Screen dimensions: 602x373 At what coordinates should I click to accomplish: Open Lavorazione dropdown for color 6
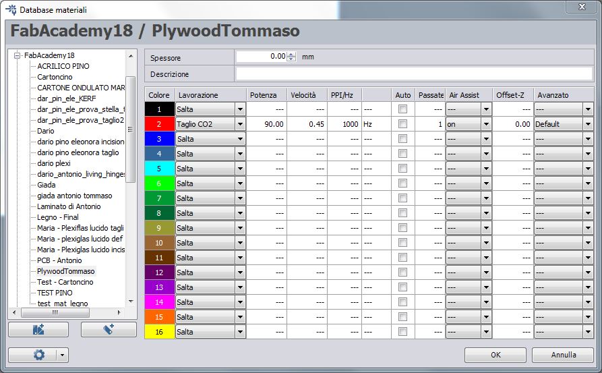coord(240,183)
